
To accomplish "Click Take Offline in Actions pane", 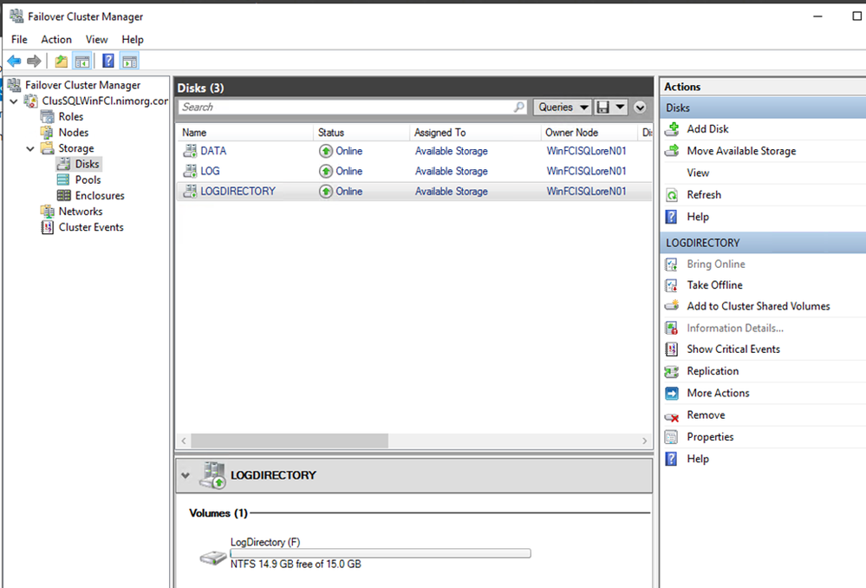I will click(x=714, y=285).
